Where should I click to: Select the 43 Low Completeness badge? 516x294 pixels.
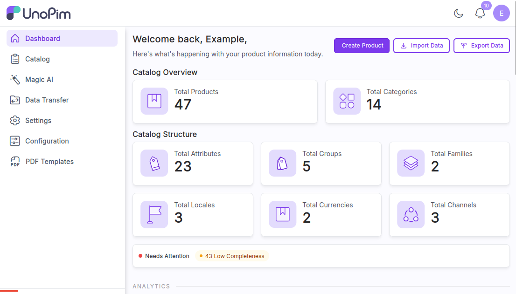(x=232, y=256)
